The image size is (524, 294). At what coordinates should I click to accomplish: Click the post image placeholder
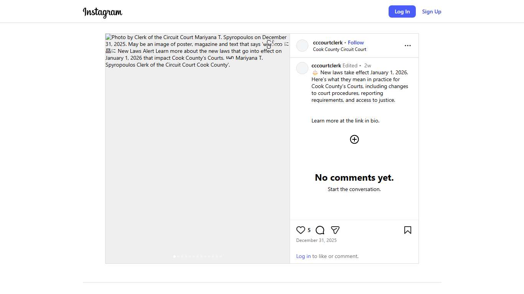coord(198,153)
